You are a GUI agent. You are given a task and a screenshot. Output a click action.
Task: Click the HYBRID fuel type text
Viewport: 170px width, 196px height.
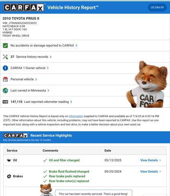[x=7, y=33]
